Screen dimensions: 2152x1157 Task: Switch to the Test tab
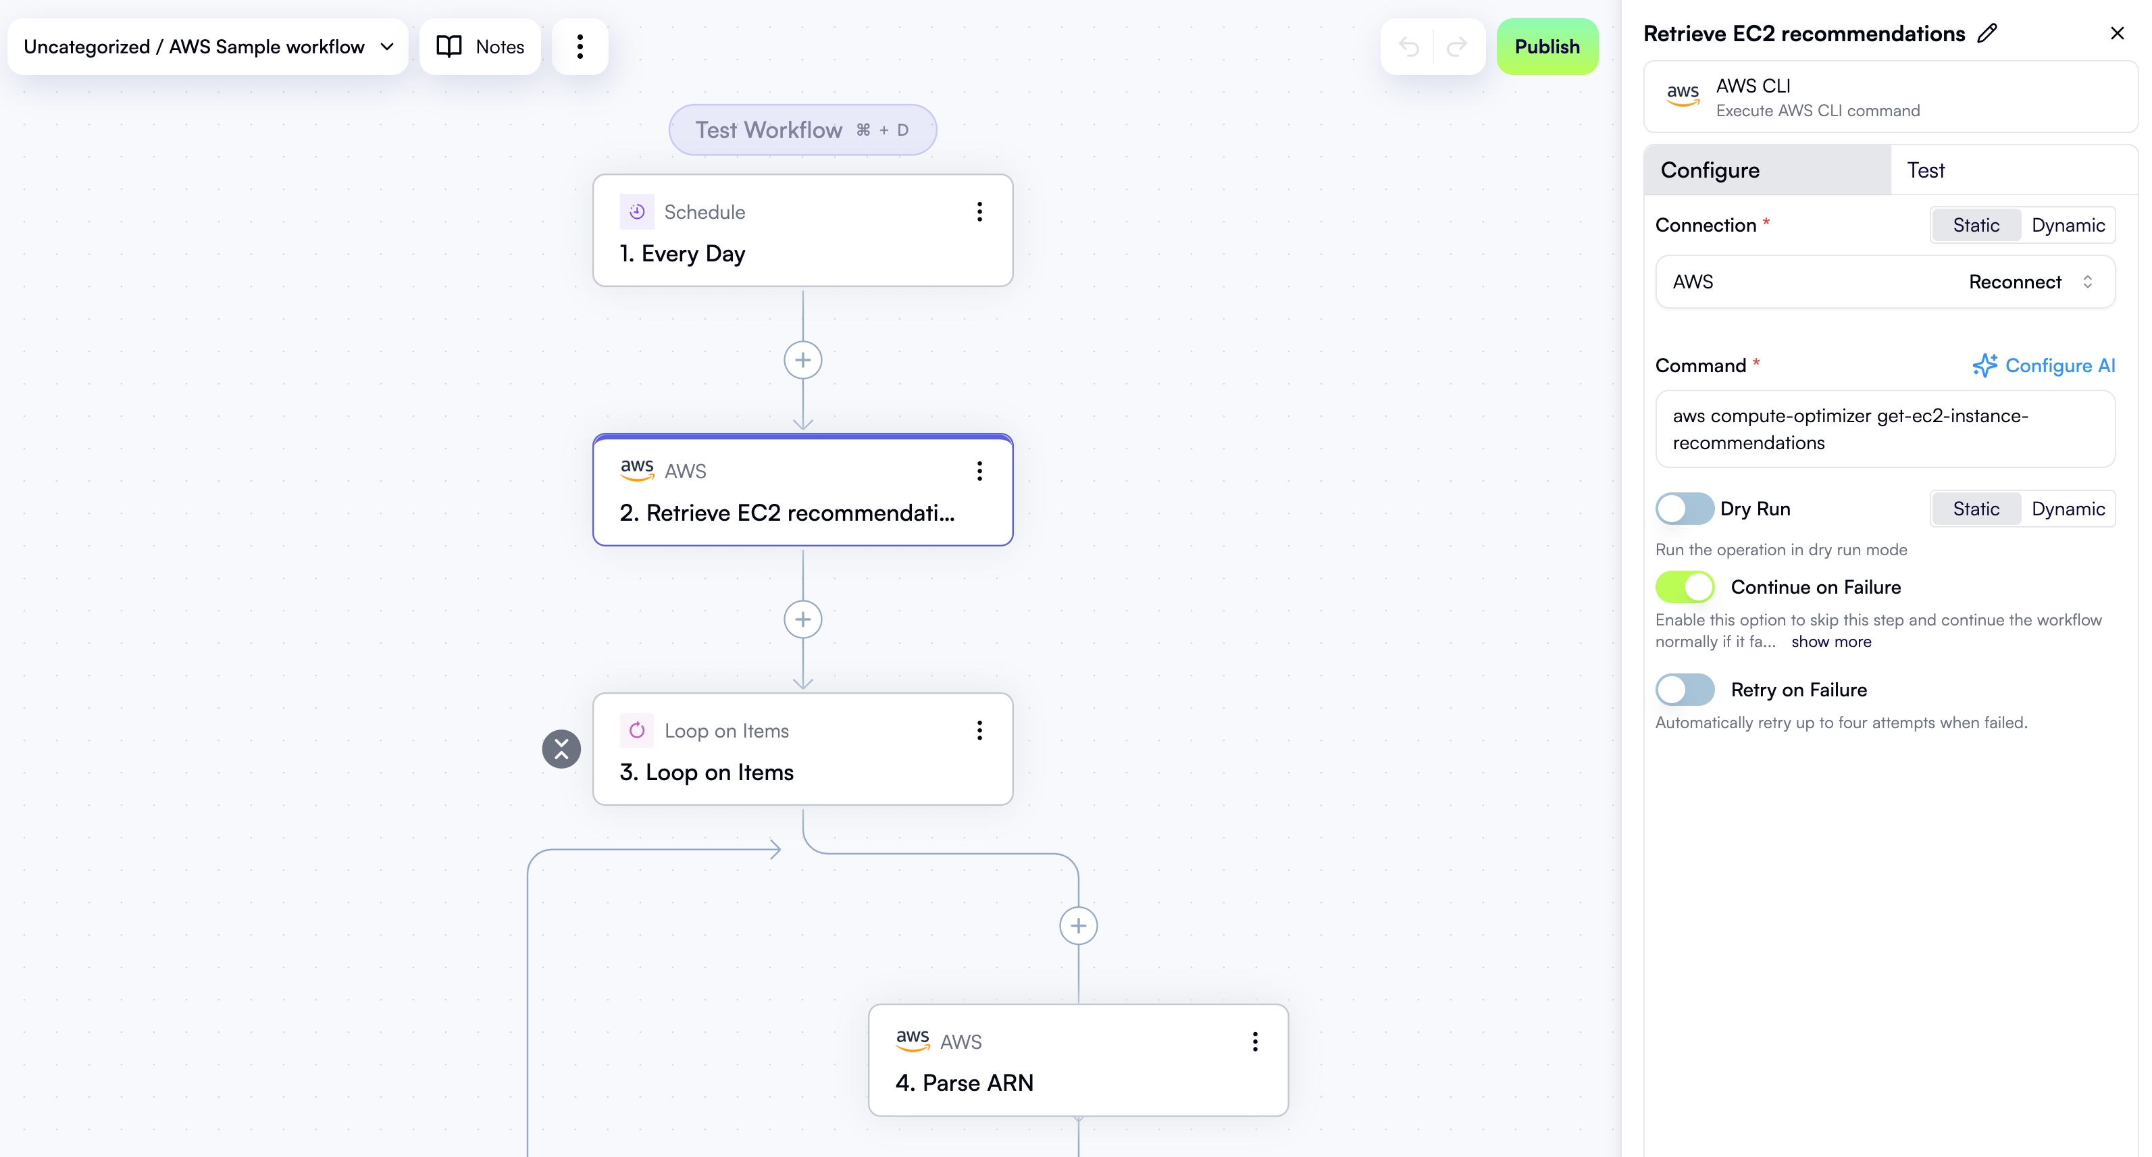pos(1926,170)
